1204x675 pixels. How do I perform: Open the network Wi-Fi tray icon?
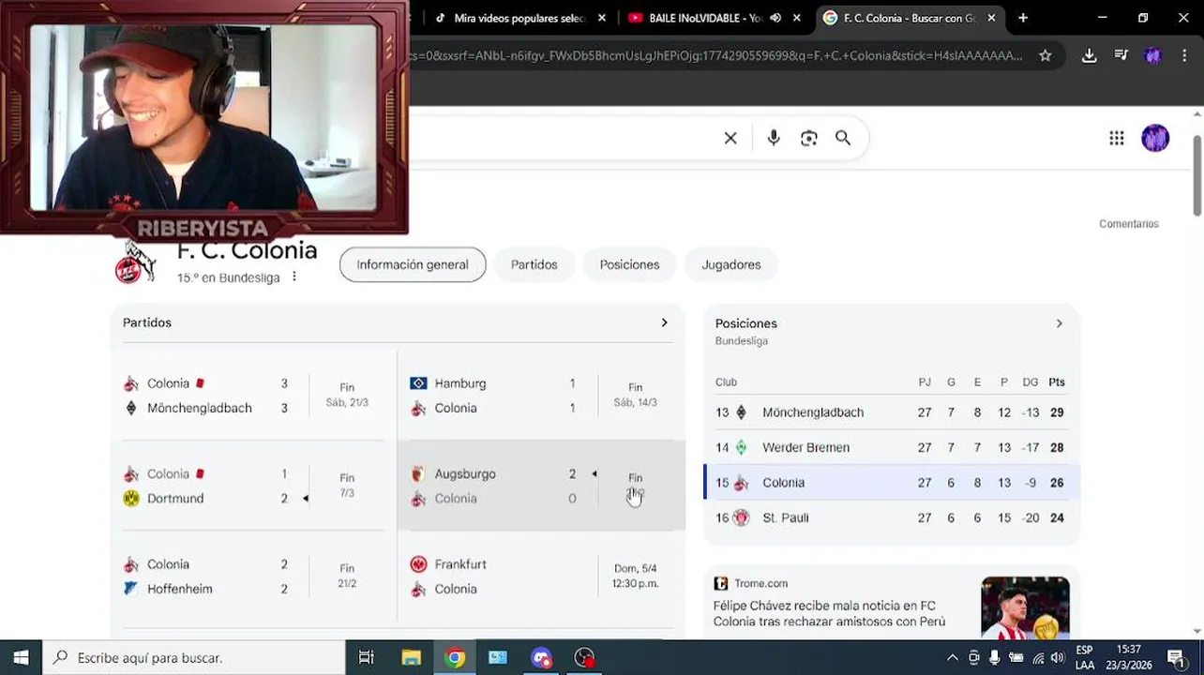pos(1038,658)
